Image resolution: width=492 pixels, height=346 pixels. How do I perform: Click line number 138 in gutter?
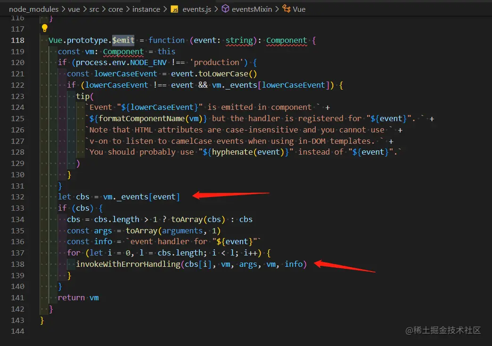click(17, 264)
